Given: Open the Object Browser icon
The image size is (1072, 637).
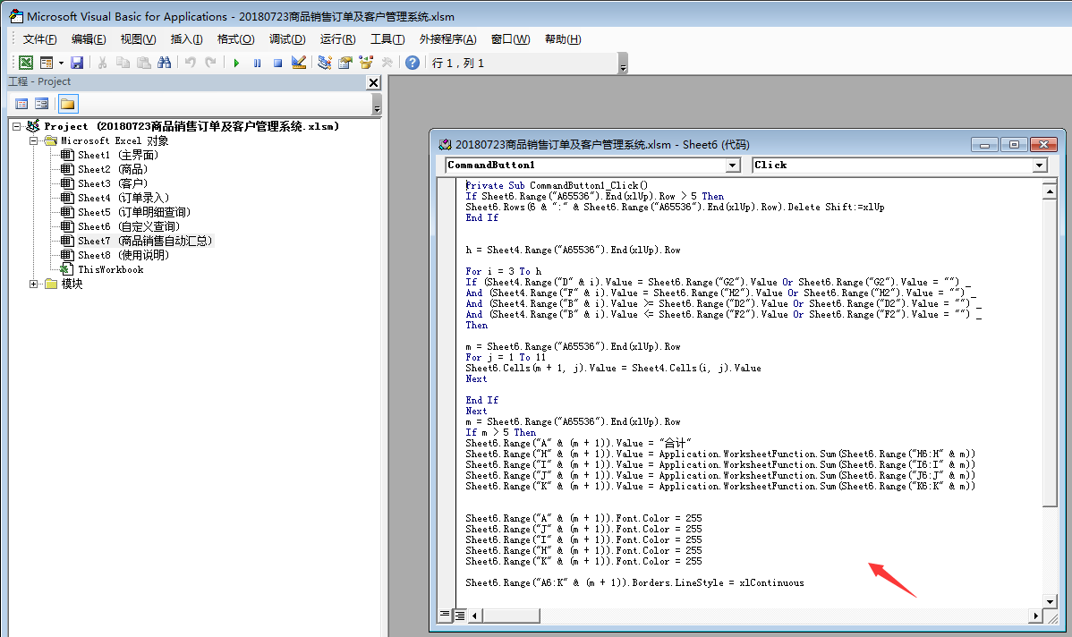Looking at the screenshot, I should (x=366, y=63).
